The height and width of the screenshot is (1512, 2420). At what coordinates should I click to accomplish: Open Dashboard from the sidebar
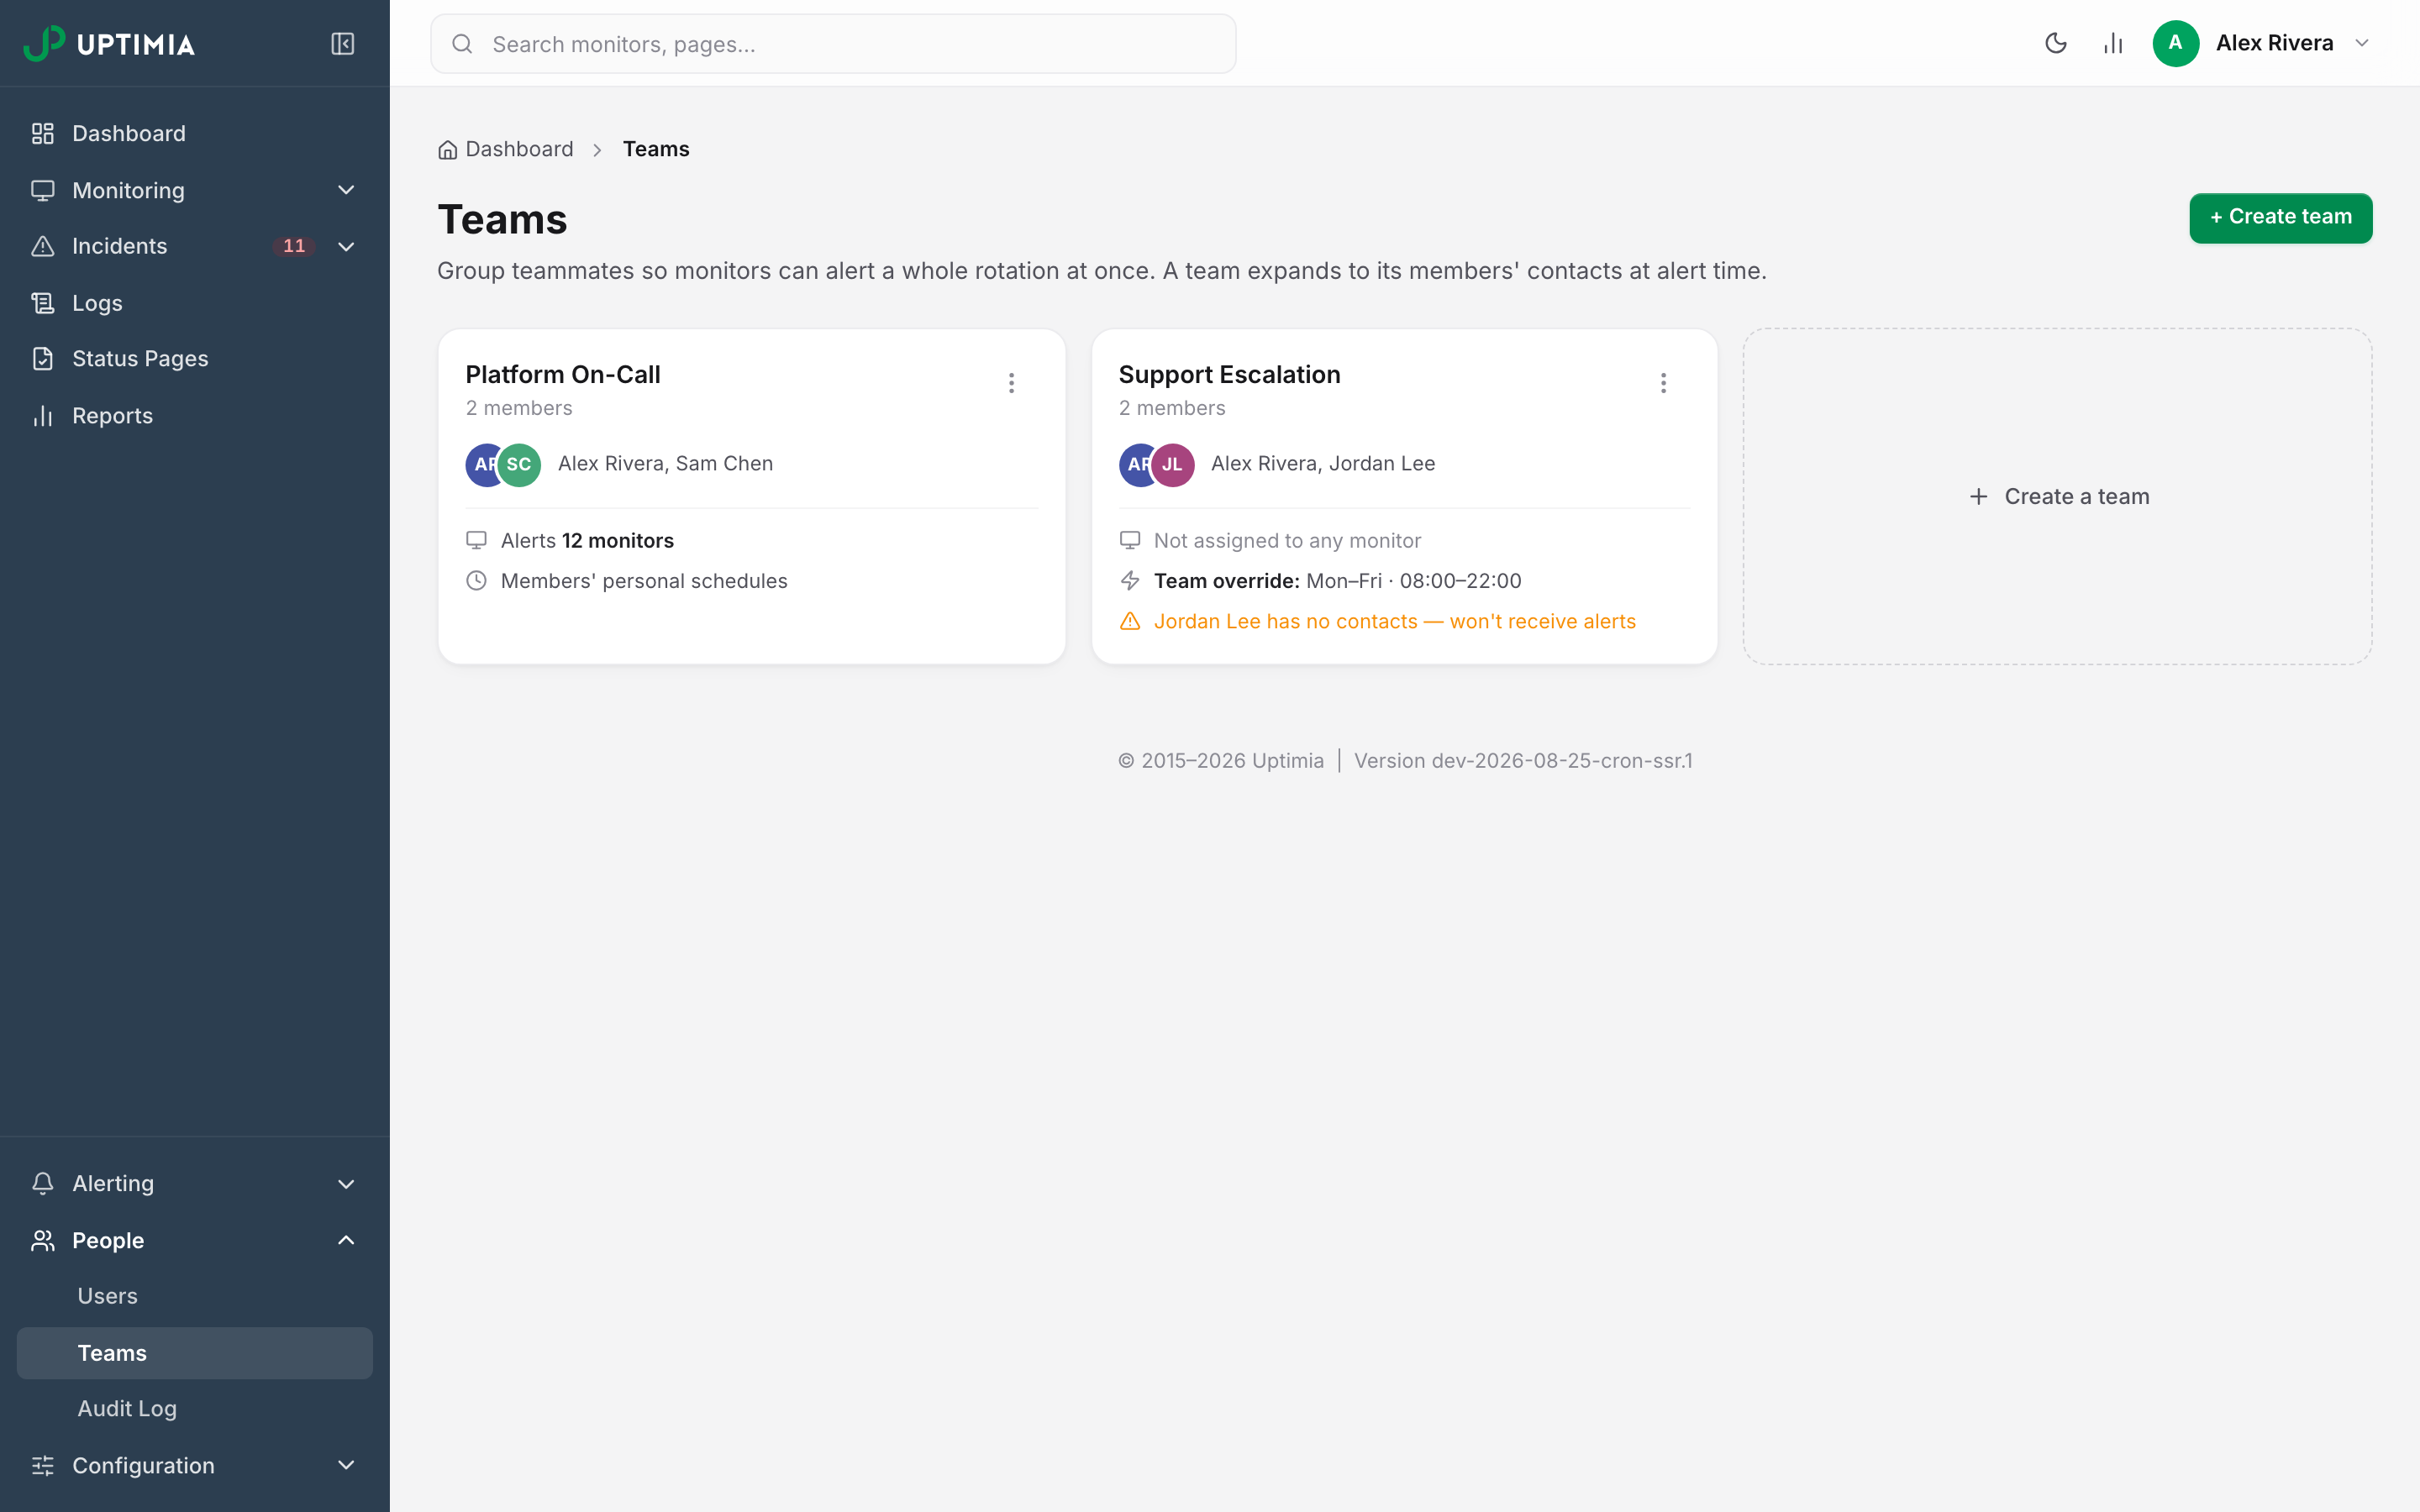click(194, 133)
